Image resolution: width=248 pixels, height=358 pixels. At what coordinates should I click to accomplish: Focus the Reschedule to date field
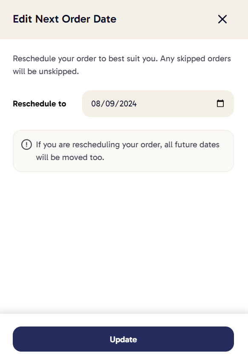coord(158,104)
